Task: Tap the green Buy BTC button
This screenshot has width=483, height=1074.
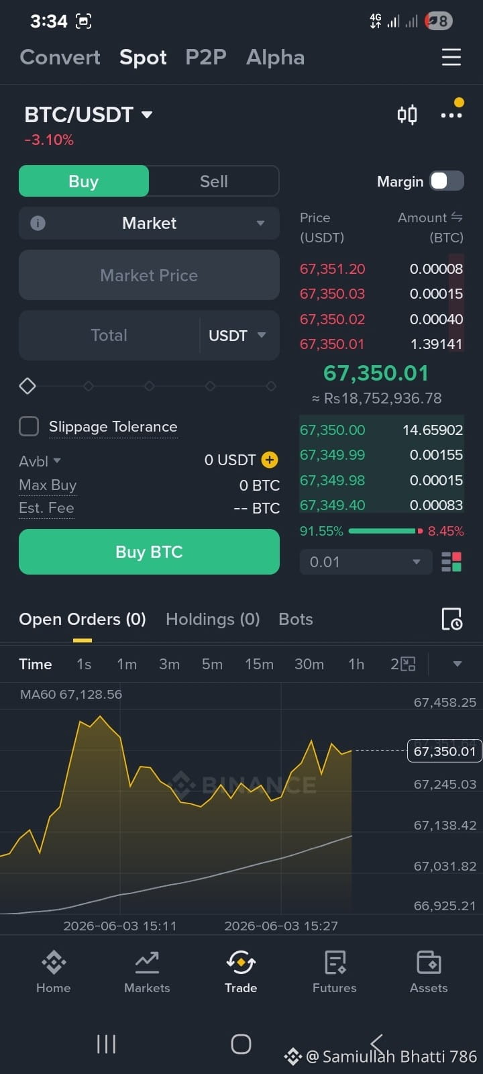Action: pos(149,552)
